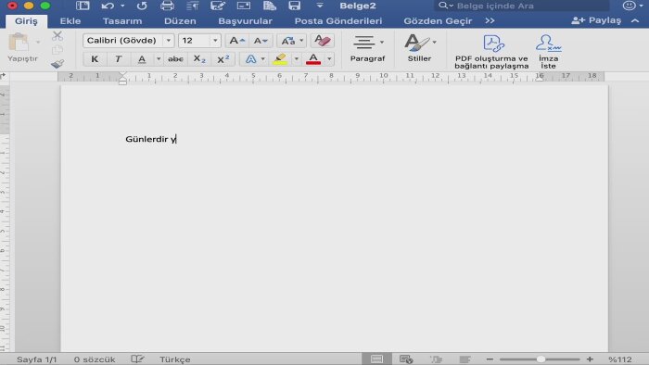
Task: Switch to Web Layout view icon
Action: (406, 359)
